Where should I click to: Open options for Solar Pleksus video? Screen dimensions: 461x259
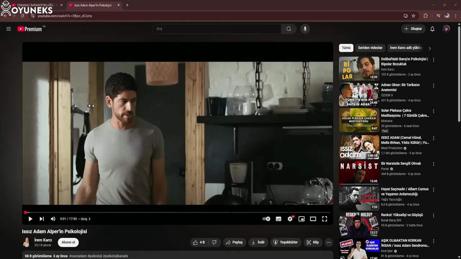tap(434, 111)
